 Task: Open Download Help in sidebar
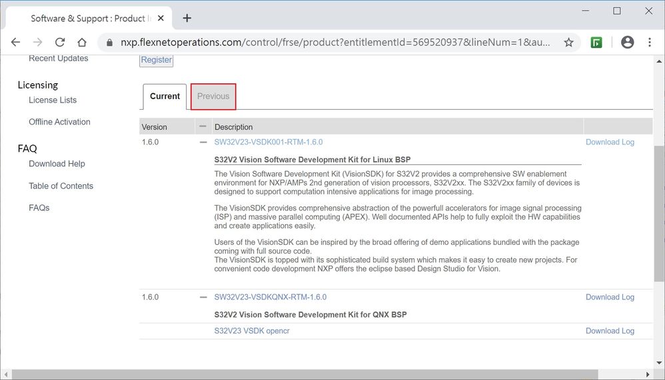(x=57, y=164)
